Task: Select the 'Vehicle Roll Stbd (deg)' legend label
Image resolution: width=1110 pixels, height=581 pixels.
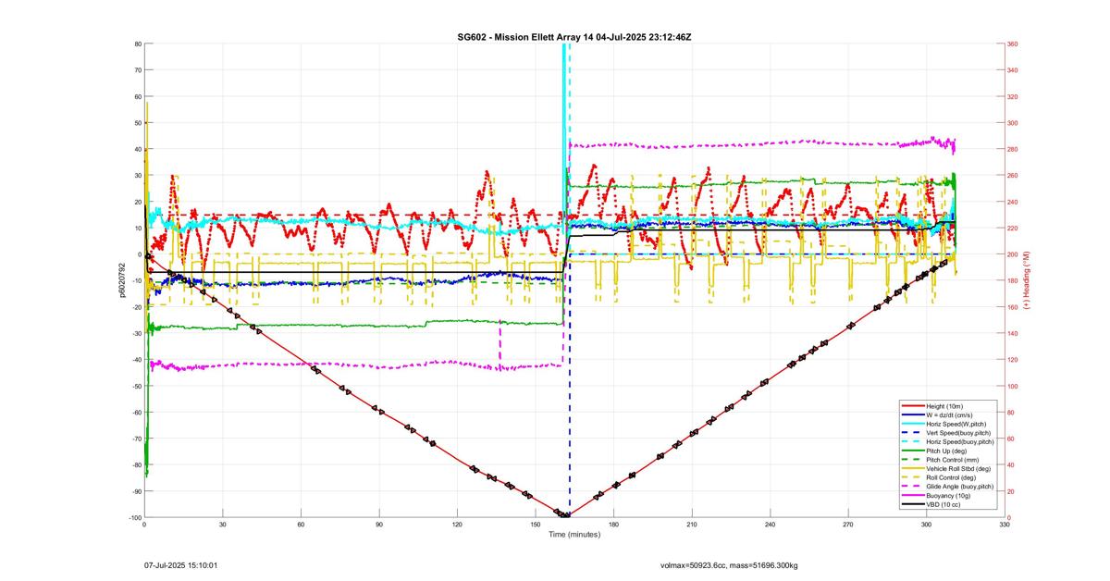Action: 959,468
